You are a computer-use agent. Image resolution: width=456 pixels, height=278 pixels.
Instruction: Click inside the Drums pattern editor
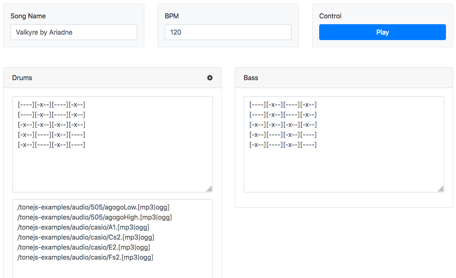113,163
